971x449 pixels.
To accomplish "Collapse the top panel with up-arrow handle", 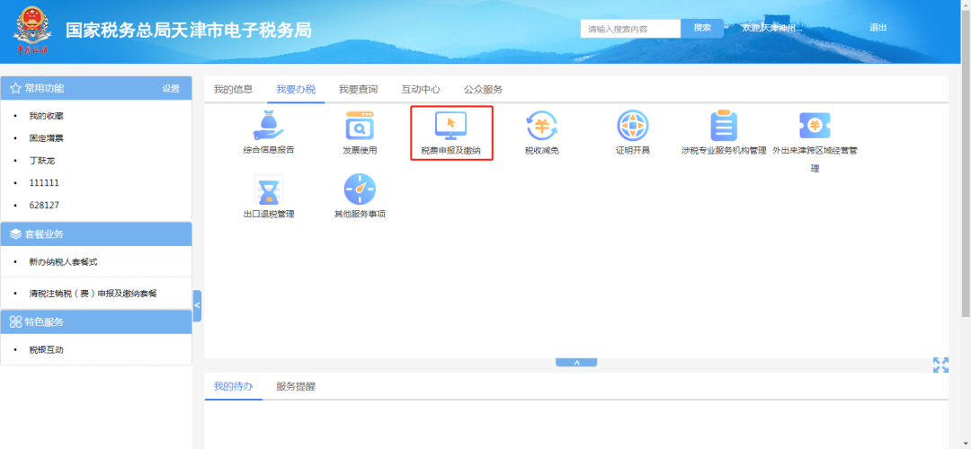I will coord(576,363).
